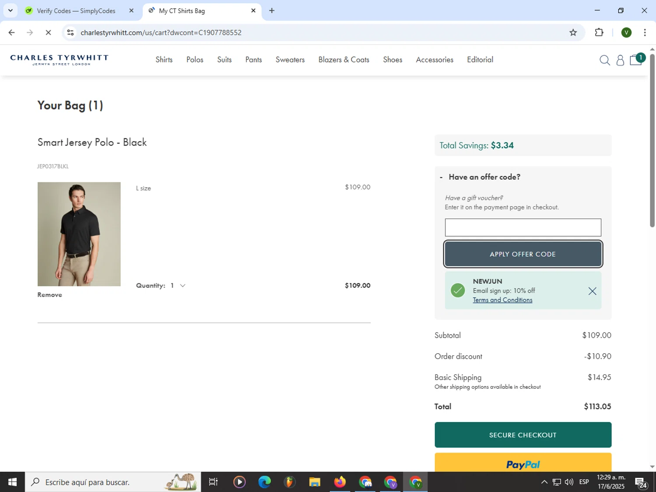Open the Windows Start menu
Image resolution: width=656 pixels, height=492 pixels.
tap(12, 482)
